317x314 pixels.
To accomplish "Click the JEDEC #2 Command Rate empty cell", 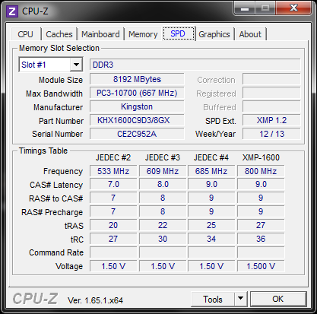I will tap(113, 252).
